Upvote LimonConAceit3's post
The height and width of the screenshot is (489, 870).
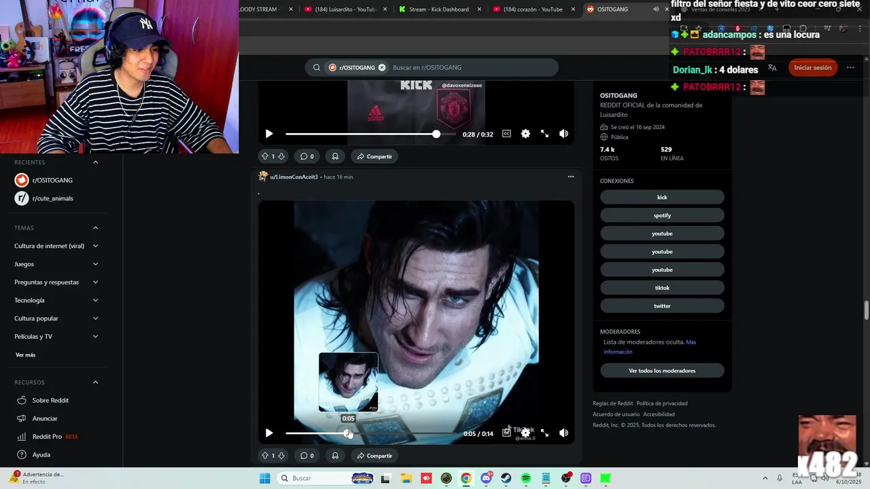(x=265, y=456)
